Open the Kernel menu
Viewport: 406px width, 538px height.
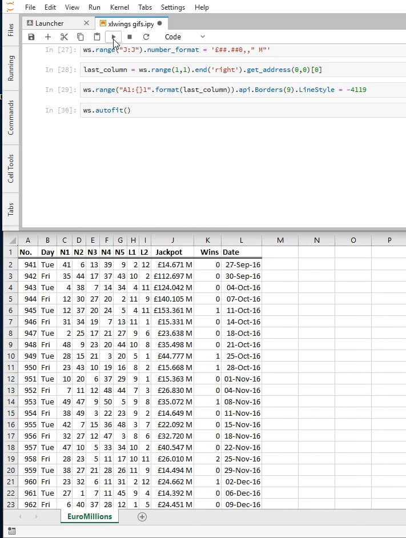click(120, 7)
